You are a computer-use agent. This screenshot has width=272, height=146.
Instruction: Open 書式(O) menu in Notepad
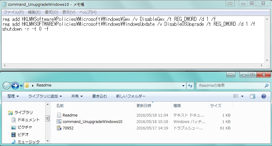pyautogui.click(x=51, y=12)
